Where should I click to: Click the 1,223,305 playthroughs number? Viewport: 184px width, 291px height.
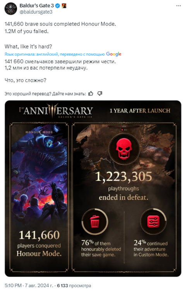pyautogui.click(x=124, y=176)
